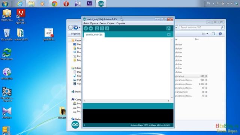Click the Organize button in Explorer
The height and width of the screenshot is (135, 240).
point(75,34)
